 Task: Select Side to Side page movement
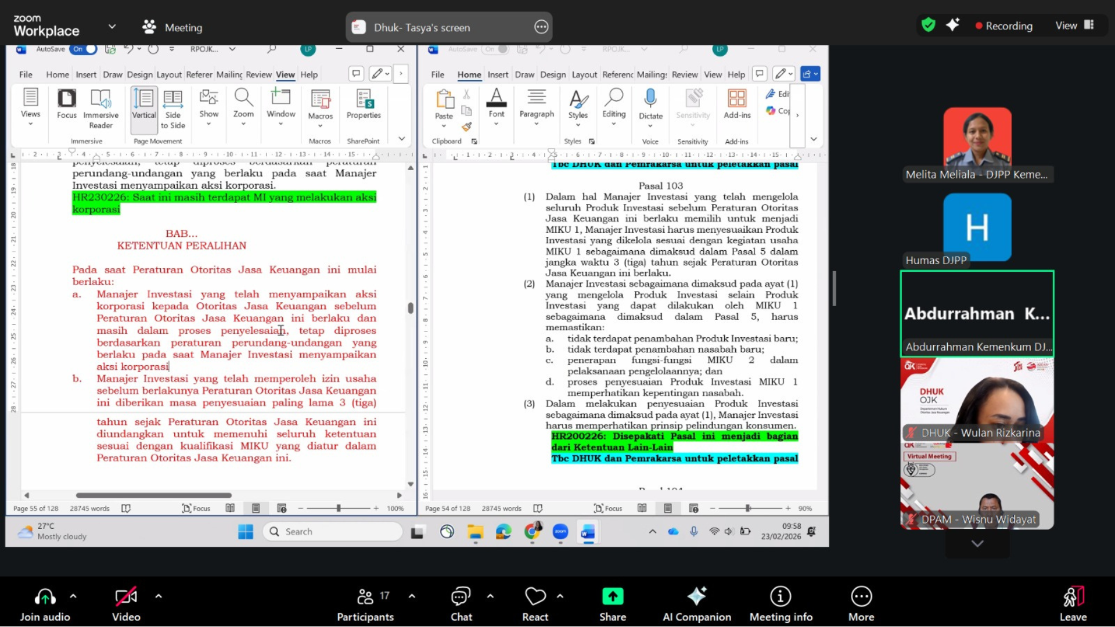click(172, 107)
